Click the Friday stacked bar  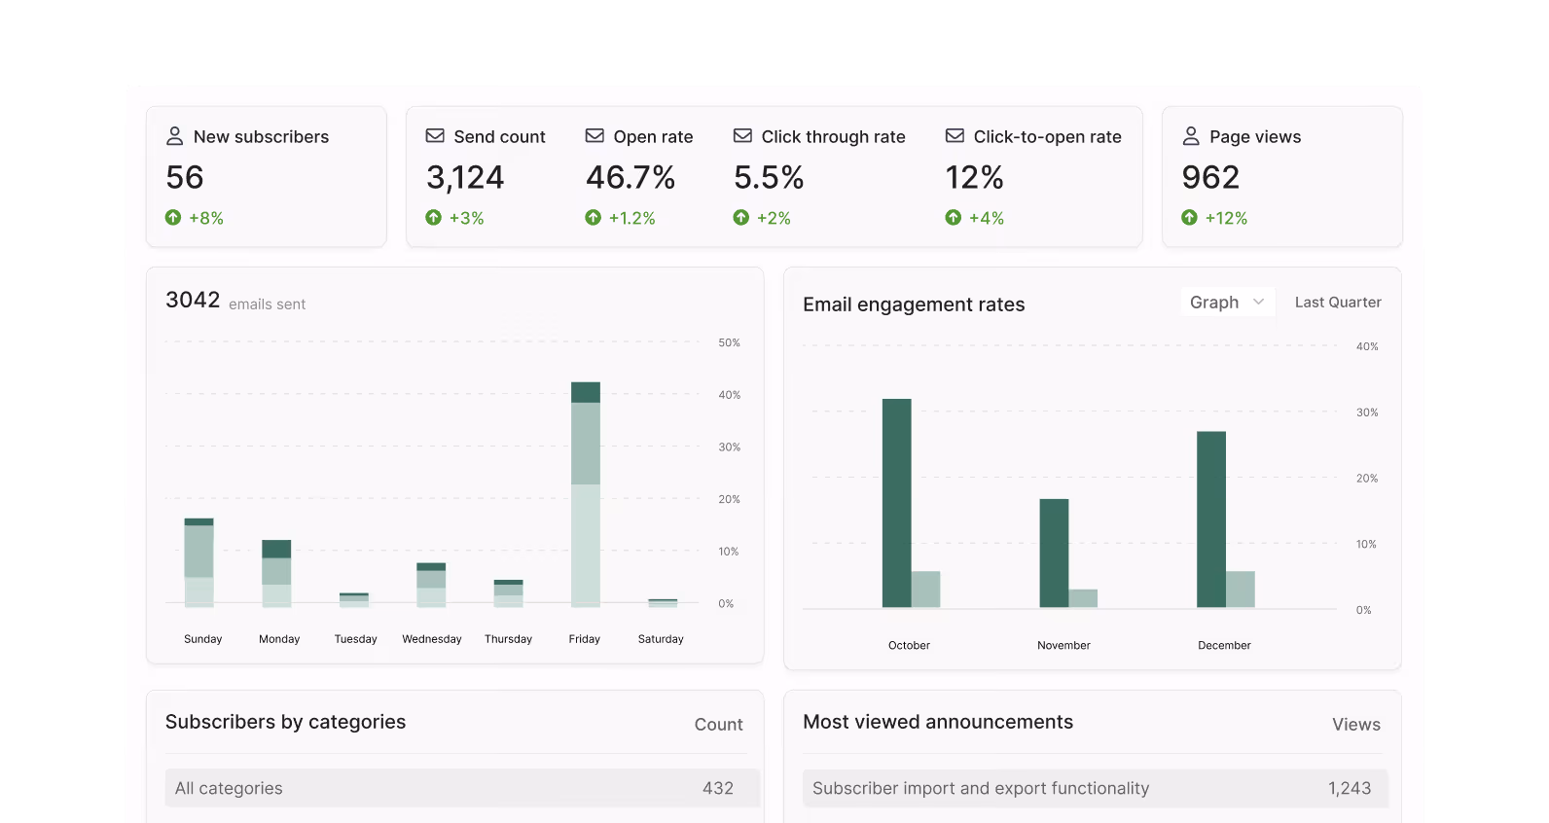586,494
